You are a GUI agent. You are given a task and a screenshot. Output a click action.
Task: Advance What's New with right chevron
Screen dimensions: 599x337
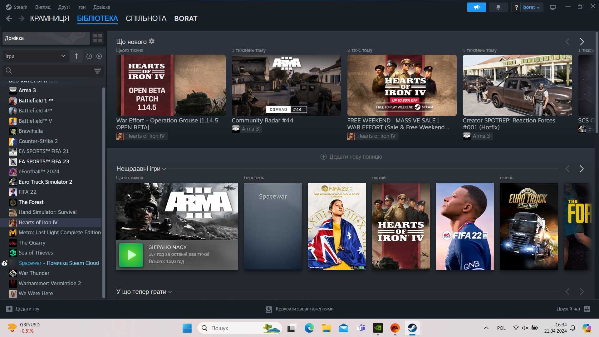(x=582, y=42)
